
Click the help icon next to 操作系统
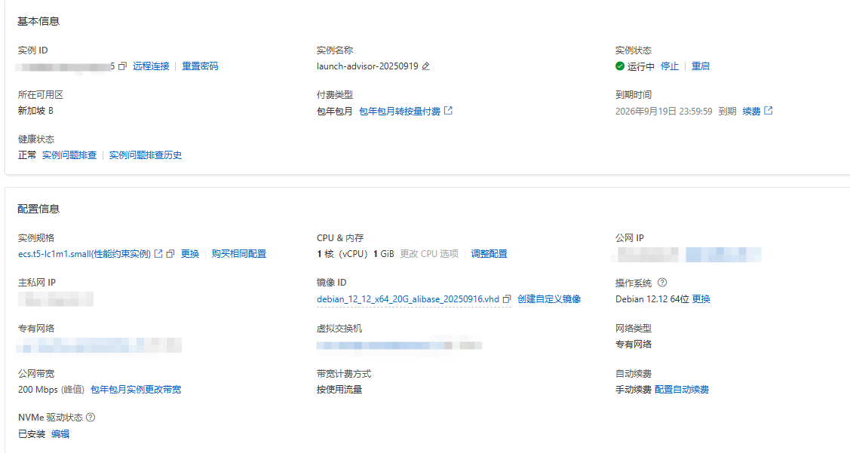662,283
